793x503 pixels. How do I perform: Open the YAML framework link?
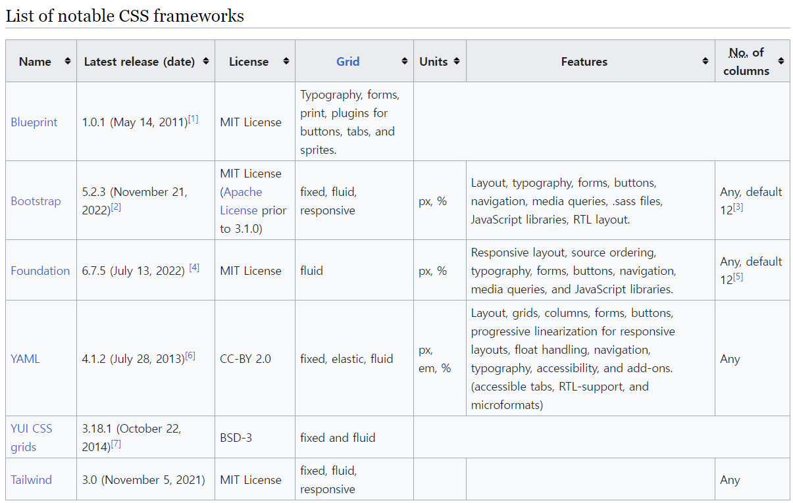[25, 359]
